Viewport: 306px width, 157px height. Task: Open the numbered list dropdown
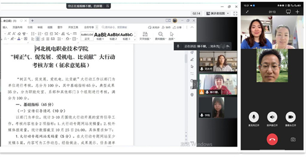(x=40, y=34)
